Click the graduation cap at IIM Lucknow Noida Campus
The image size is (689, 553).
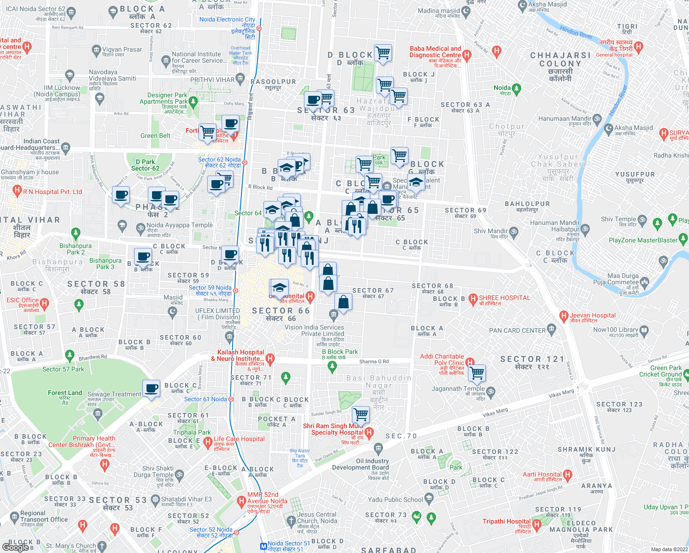70,75
